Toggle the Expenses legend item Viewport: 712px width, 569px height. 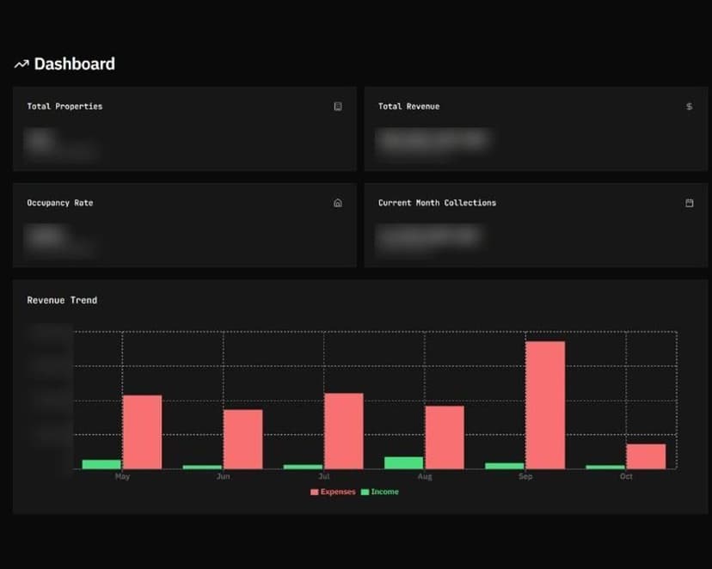click(x=333, y=492)
